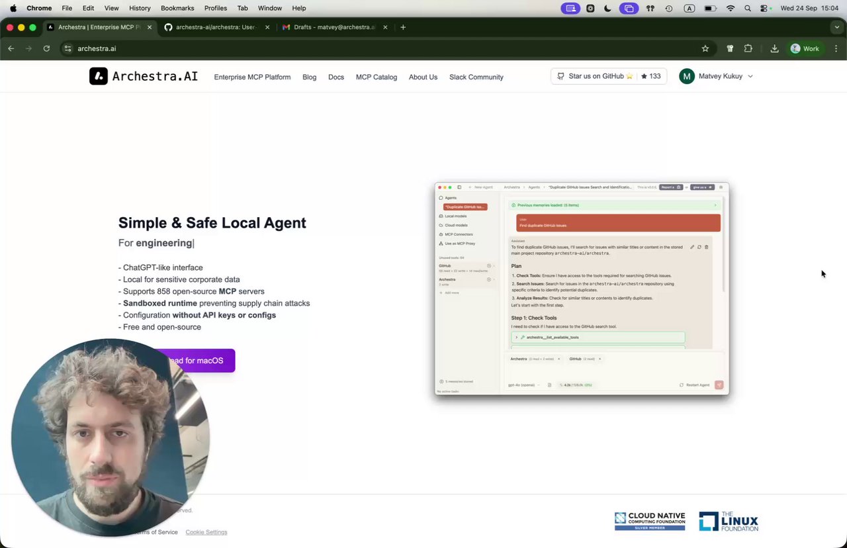Screen dimensions: 847x548
Task: Expand the Matvey Kukuy account dropdown
Action: (x=750, y=76)
